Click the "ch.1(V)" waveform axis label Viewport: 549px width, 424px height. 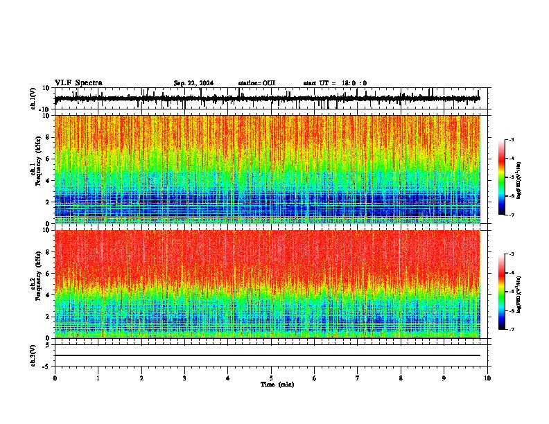(33, 98)
